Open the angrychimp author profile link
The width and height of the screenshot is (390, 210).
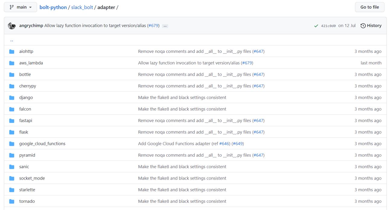(31, 26)
